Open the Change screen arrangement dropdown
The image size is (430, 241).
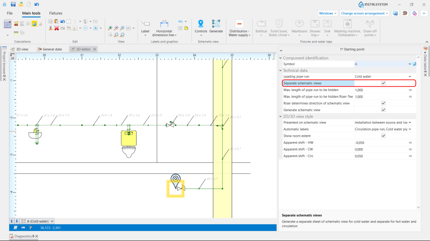click(x=365, y=13)
